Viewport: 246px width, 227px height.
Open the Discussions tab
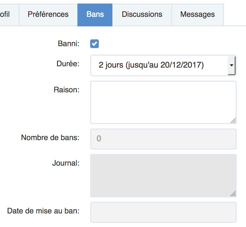point(142,14)
